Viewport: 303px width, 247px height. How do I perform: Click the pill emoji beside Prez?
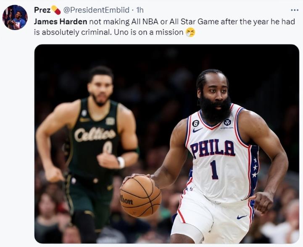[56, 10]
